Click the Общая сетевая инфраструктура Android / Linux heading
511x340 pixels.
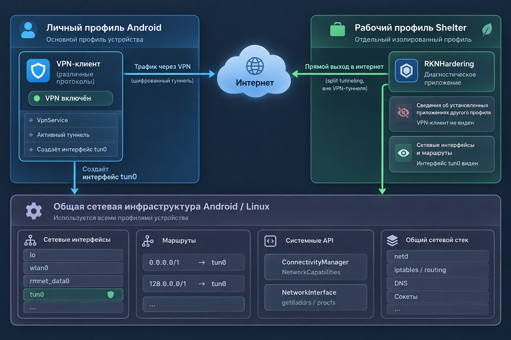(x=161, y=207)
